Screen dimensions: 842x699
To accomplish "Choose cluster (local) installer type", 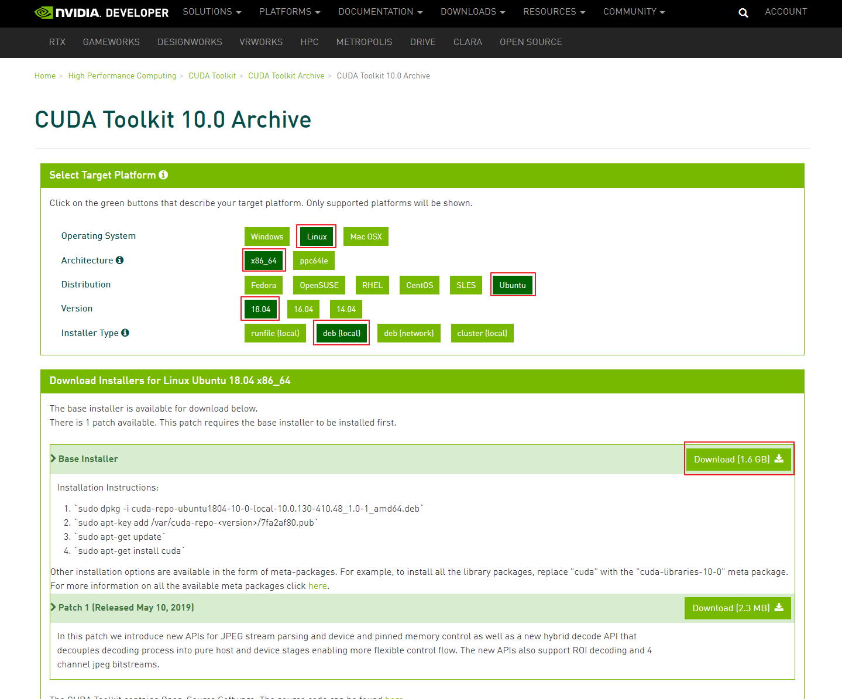I will click(x=482, y=333).
